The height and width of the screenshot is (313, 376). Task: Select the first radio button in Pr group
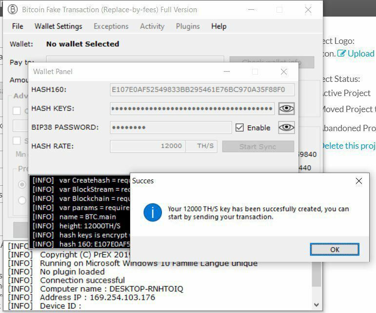click(22, 185)
